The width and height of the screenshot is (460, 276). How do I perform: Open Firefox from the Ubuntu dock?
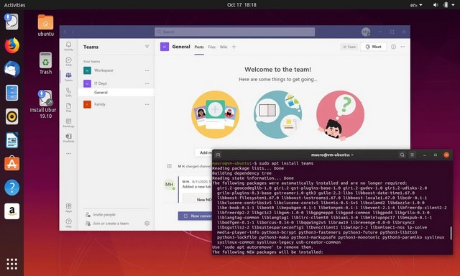point(12,45)
